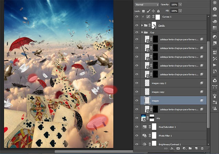
Task: Collapse the Cup group
Action: point(142,32)
